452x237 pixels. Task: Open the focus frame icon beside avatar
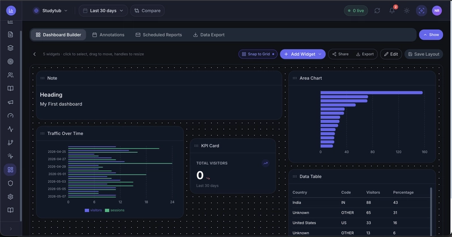421,11
